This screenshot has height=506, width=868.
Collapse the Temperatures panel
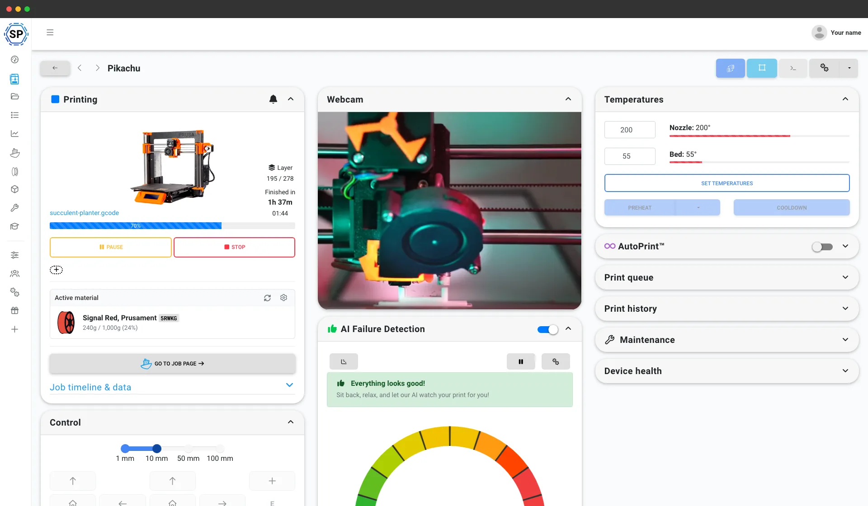click(845, 99)
